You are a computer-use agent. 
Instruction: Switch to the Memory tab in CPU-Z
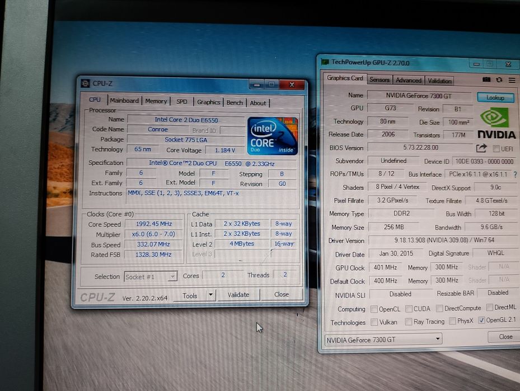[x=156, y=101]
